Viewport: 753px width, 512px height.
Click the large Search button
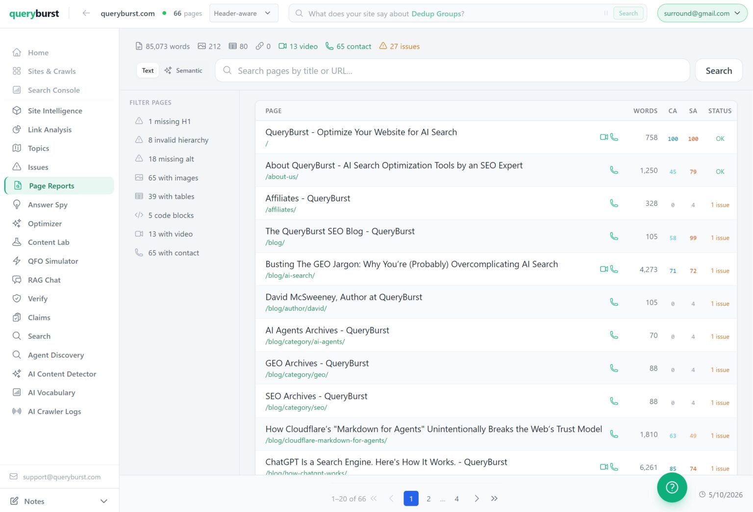click(719, 71)
